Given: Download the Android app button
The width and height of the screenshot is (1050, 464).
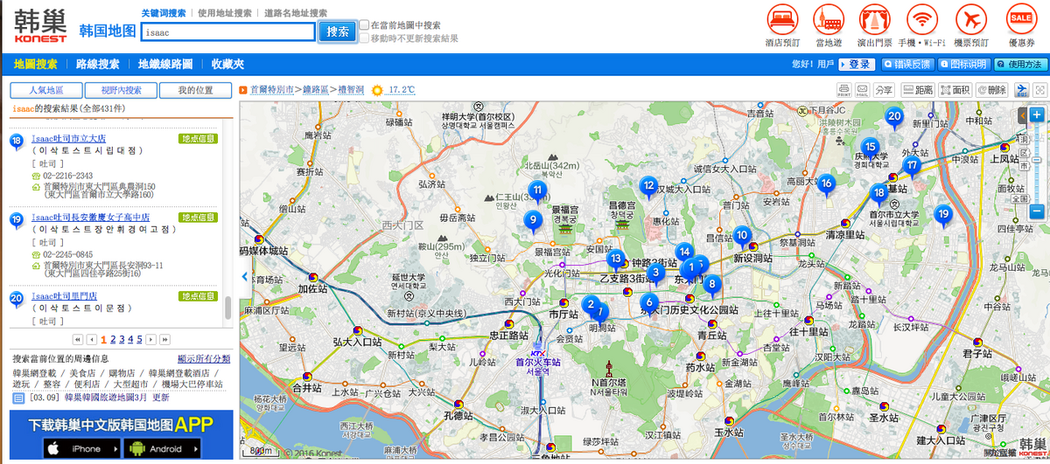Looking at the screenshot, I should click(x=164, y=448).
